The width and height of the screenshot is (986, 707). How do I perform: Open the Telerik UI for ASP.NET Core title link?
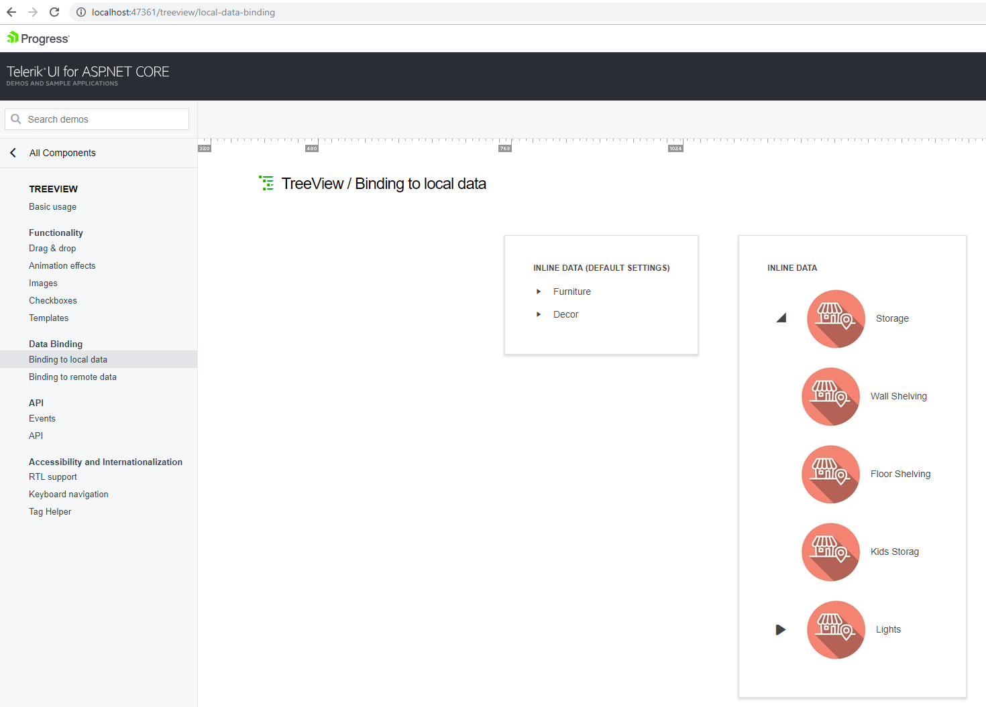coord(88,72)
